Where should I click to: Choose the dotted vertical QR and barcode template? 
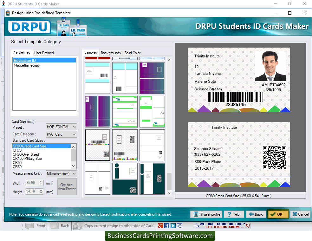pyautogui.click(x=125, y=145)
